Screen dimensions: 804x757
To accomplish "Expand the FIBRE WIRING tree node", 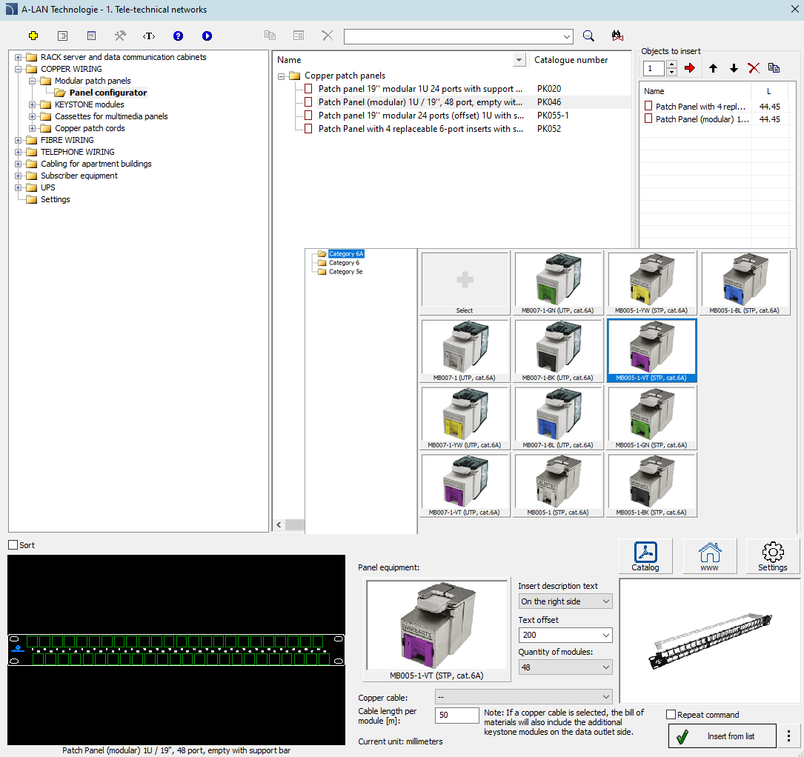I will (19, 140).
